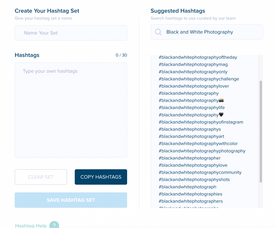Select #blackandwhitephotographymag suggestion
The width and height of the screenshot is (277, 228).
(193, 64)
